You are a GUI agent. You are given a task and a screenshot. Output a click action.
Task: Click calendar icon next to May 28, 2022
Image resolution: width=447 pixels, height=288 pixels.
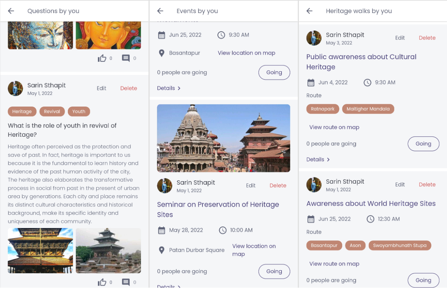click(161, 230)
